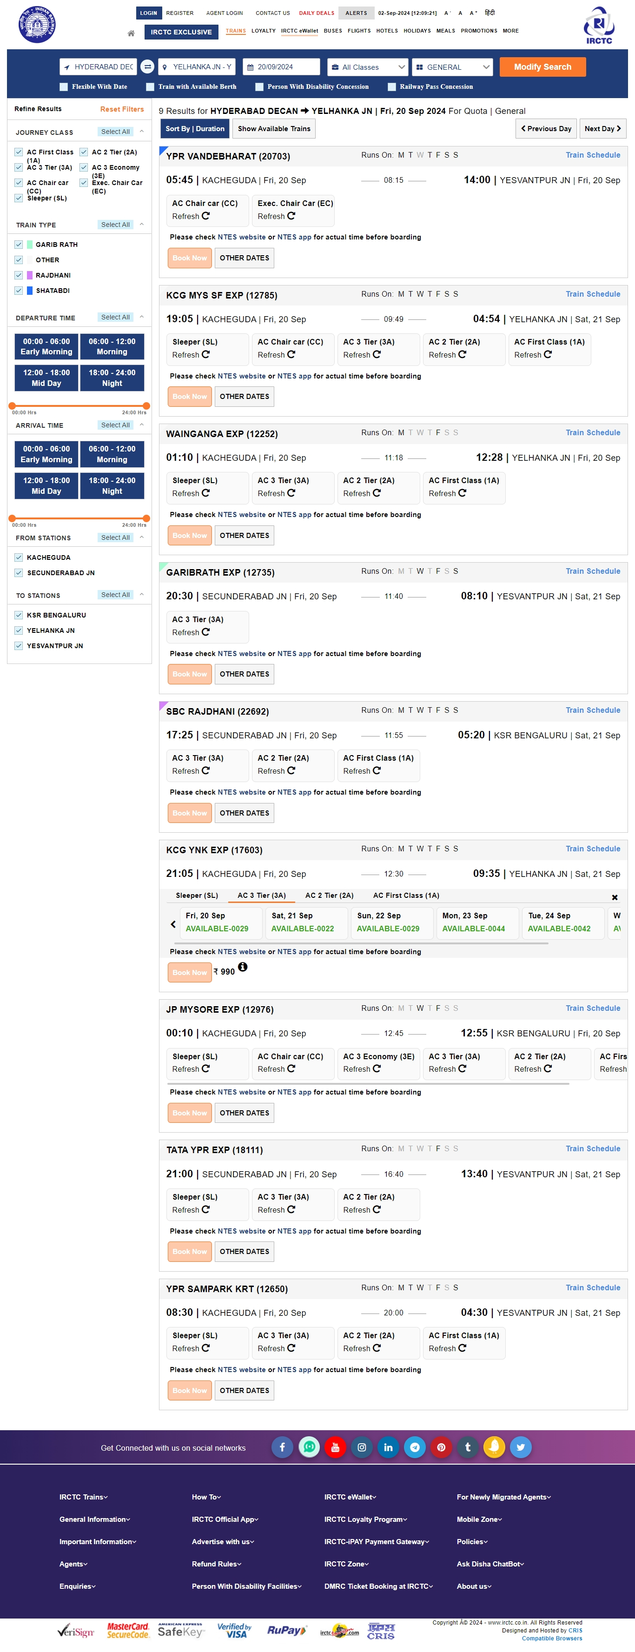635x1652 pixels.
Task: Open IRCTC eWallet menu item
Action: (299, 31)
